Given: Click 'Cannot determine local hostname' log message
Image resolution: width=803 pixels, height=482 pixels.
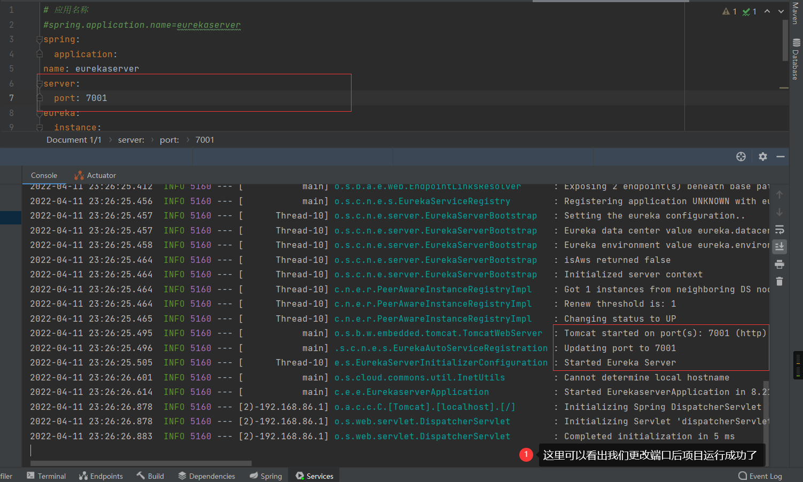Looking at the screenshot, I should (x=646, y=377).
